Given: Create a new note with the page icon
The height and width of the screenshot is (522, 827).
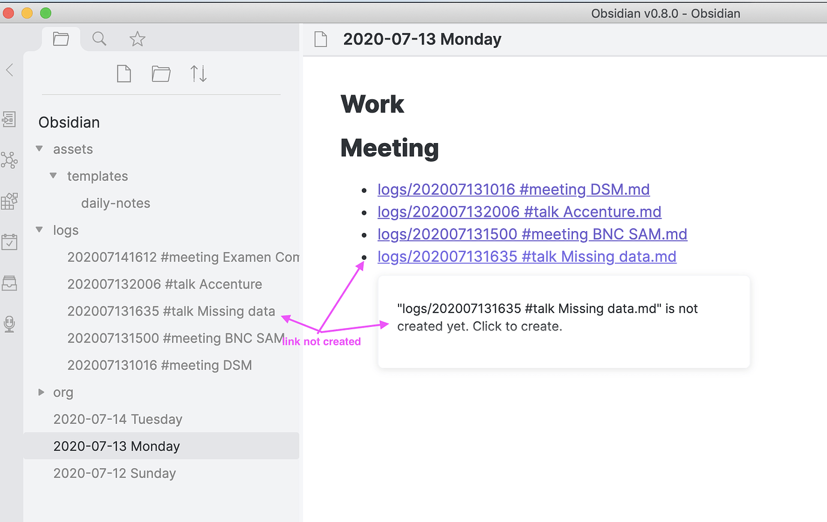Looking at the screenshot, I should (124, 74).
